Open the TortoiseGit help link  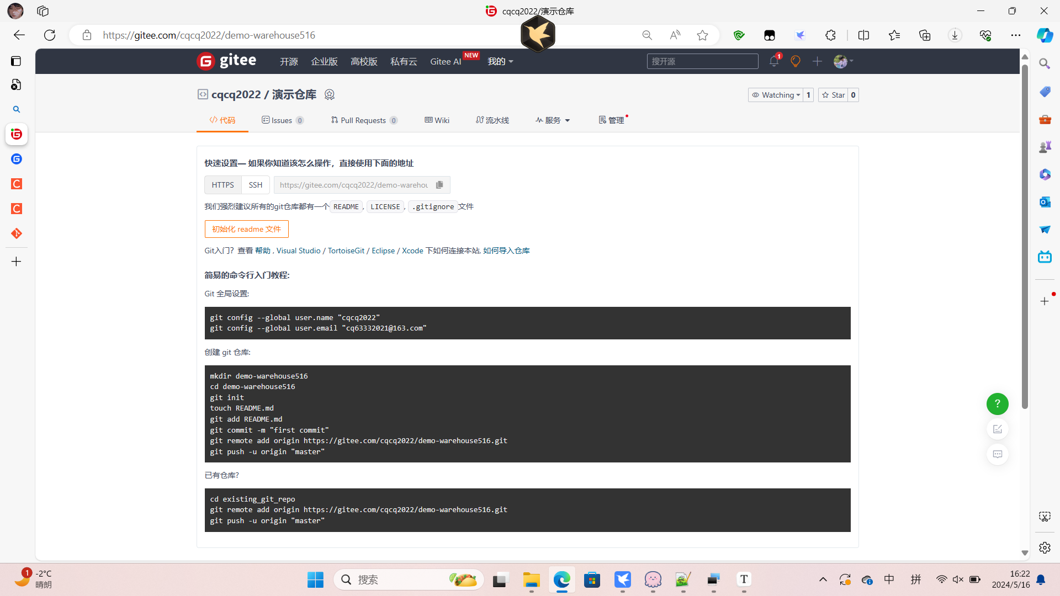click(x=346, y=251)
